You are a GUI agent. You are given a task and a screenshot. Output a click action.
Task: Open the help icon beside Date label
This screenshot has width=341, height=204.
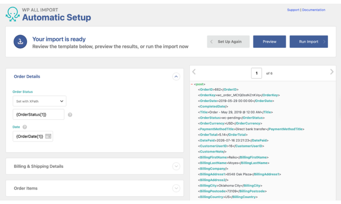(x=25, y=127)
